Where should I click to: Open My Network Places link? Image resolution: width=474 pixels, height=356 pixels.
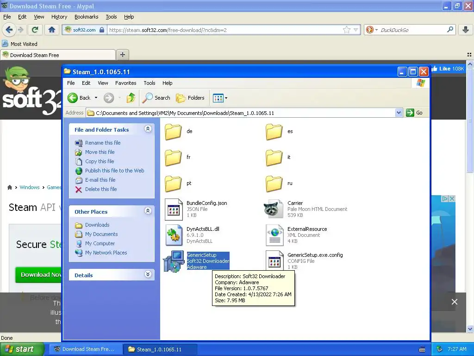(x=106, y=253)
